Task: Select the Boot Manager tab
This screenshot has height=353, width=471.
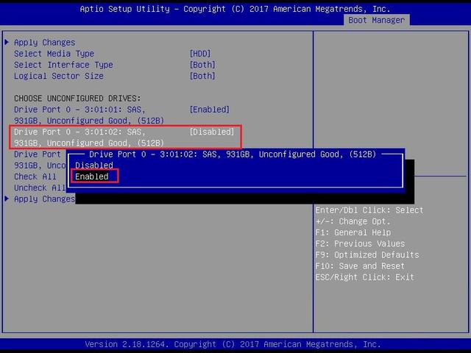Action: coord(376,20)
